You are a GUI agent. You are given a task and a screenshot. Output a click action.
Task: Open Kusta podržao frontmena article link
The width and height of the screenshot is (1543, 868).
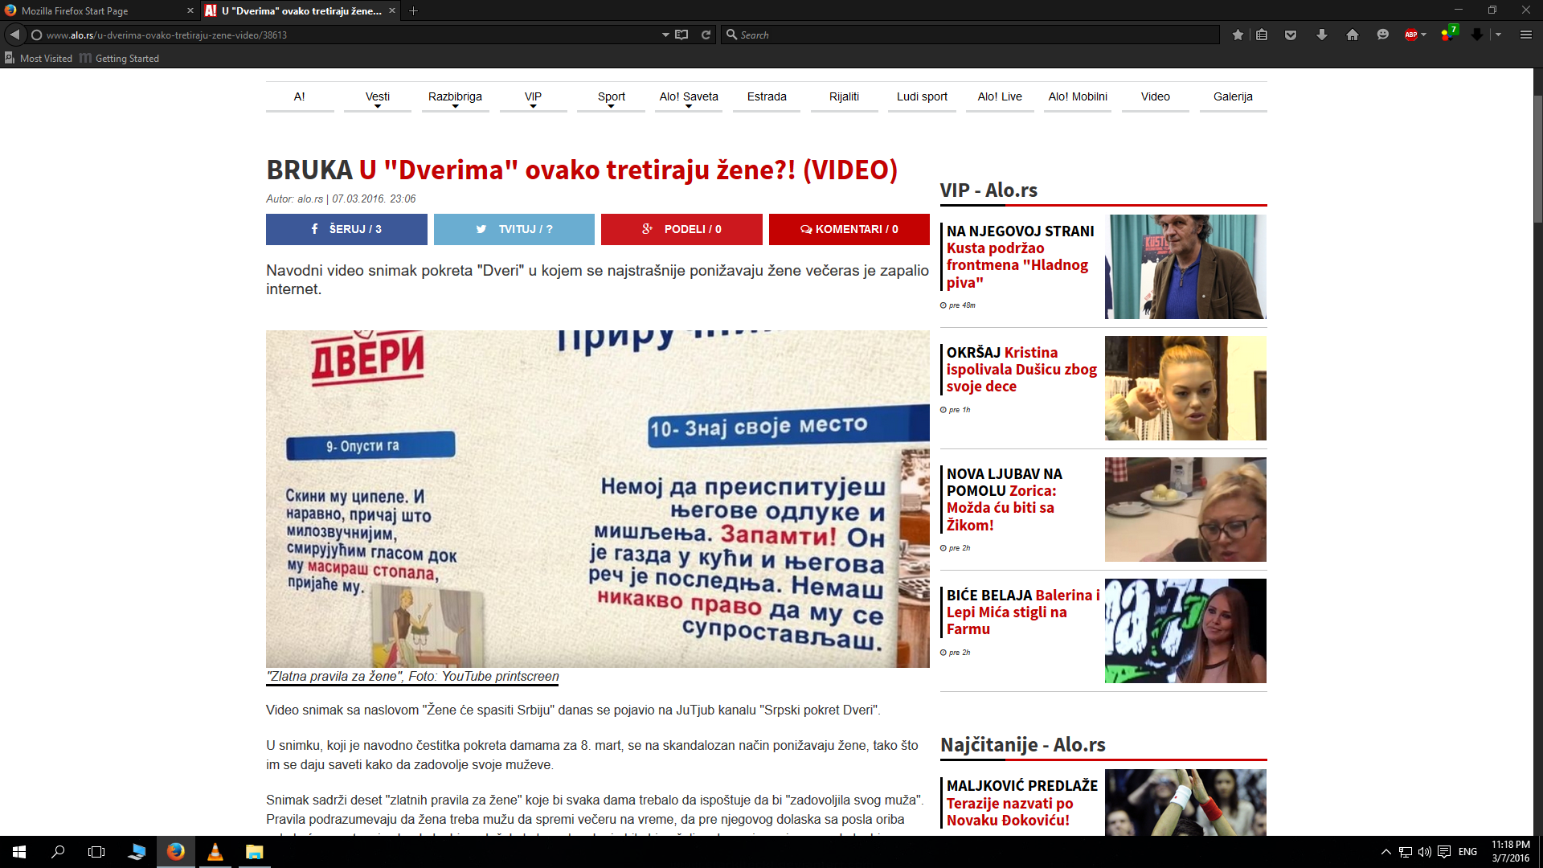click(1017, 265)
